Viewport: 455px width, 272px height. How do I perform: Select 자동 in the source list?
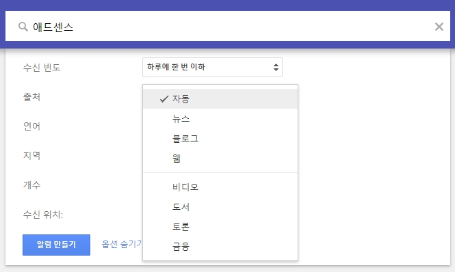pyautogui.click(x=220, y=99)
